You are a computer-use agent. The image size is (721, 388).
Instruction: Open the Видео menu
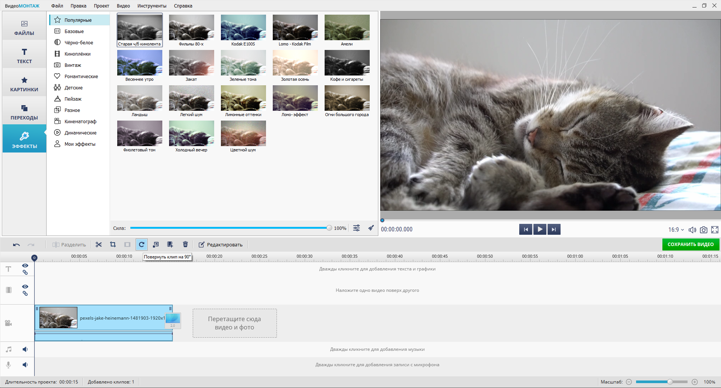pos(123,6)
